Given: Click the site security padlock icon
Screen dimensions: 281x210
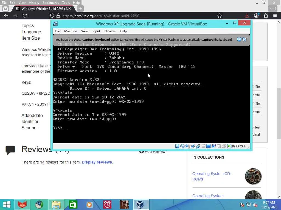Looking at the screenshot, I should point(58,16).
